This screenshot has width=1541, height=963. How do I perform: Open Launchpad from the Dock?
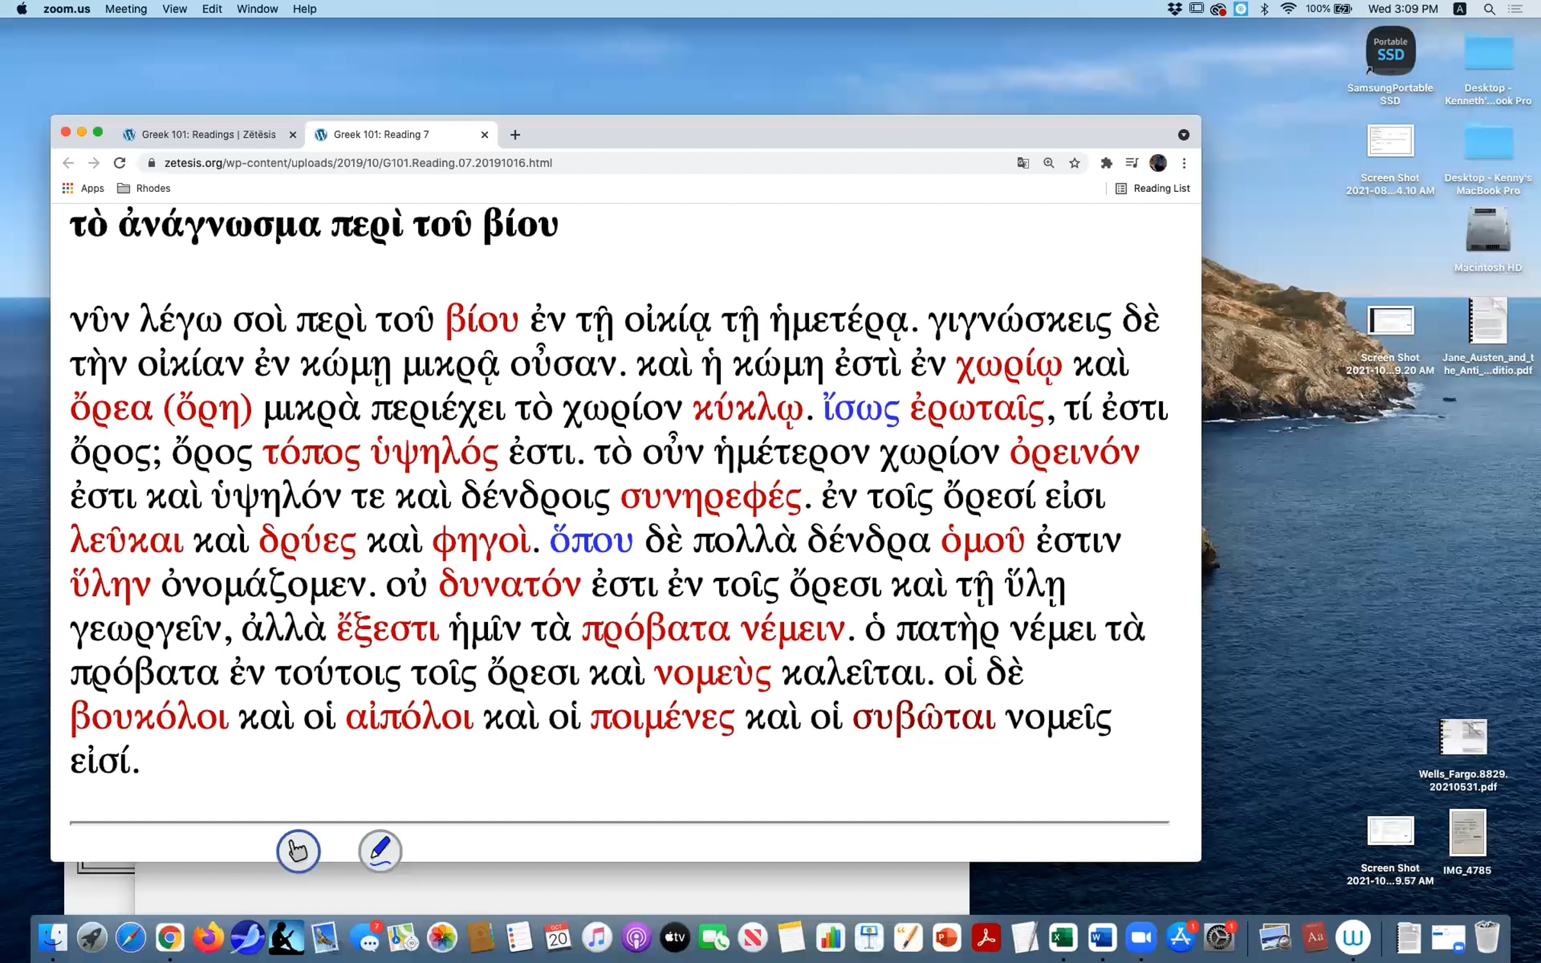(x=92, y=938)
